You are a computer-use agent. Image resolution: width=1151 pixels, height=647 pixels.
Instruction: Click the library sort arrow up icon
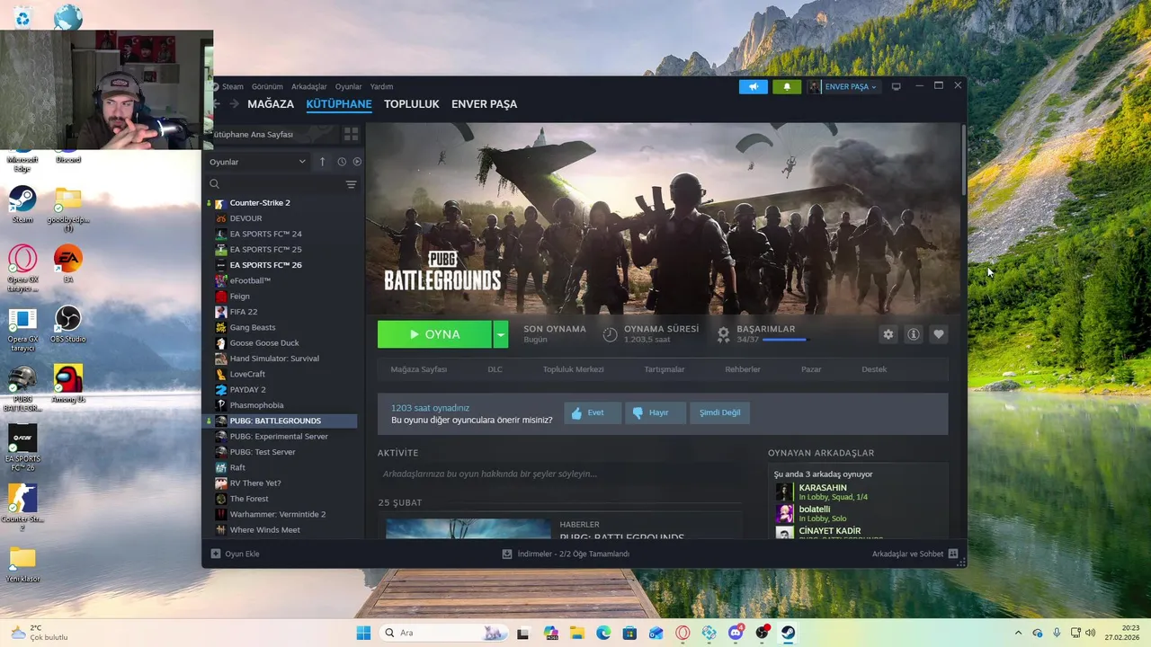(x=322, y=162)
